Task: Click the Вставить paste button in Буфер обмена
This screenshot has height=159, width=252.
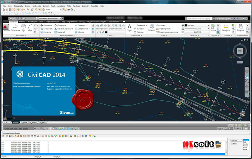Action: [241, 28]
